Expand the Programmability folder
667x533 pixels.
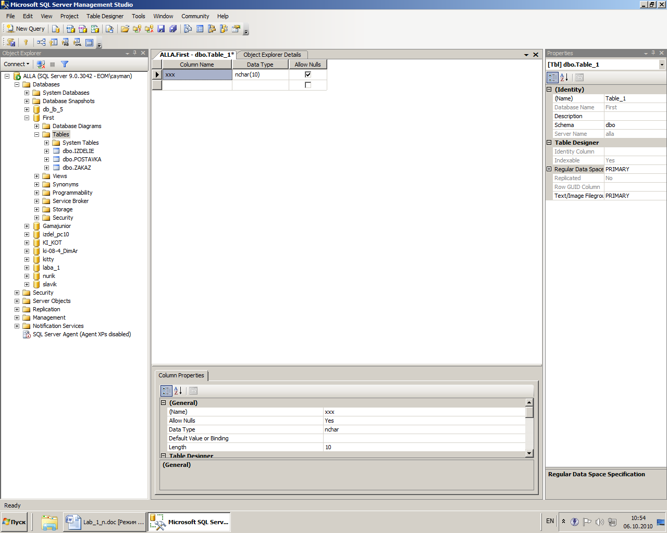(x=36, y=193)
